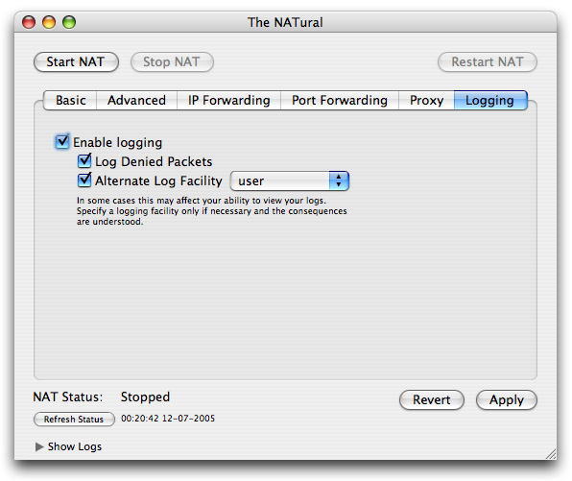Open the Advanced tab
Screen dimensions: 572x481
click(x=137, y=101)
